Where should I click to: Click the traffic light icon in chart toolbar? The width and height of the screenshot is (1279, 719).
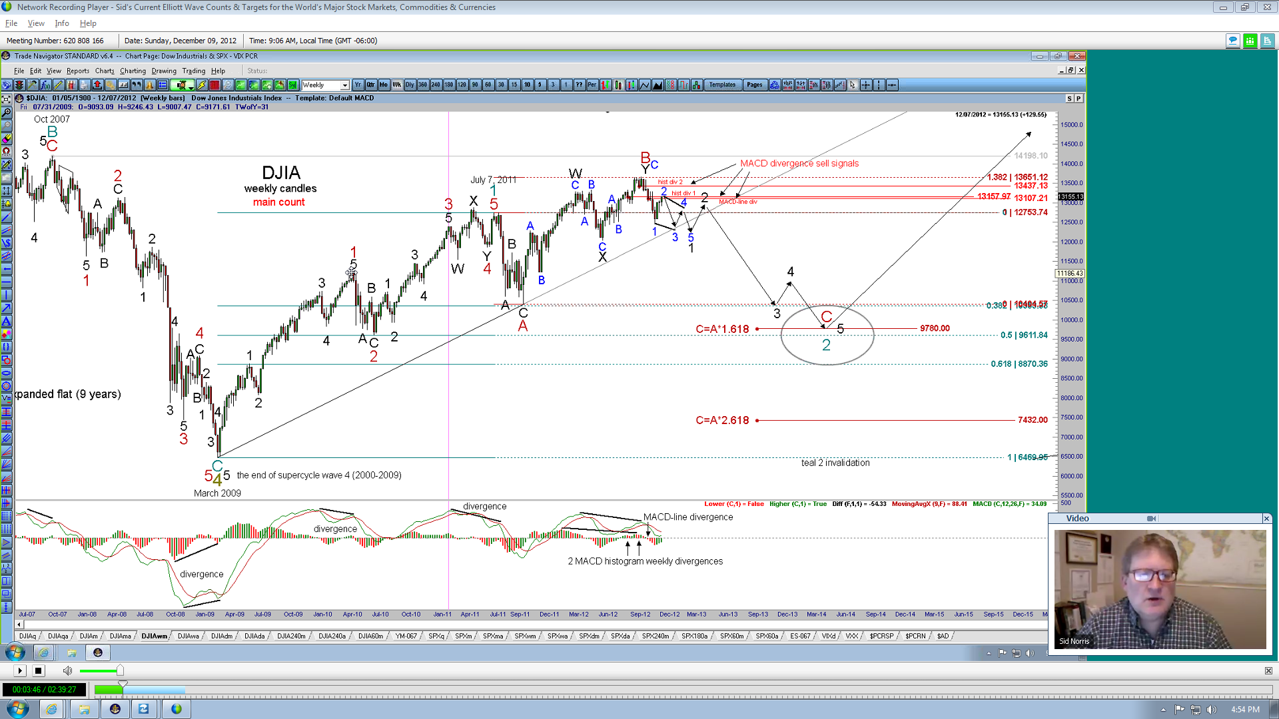click(x=19, y=85)
